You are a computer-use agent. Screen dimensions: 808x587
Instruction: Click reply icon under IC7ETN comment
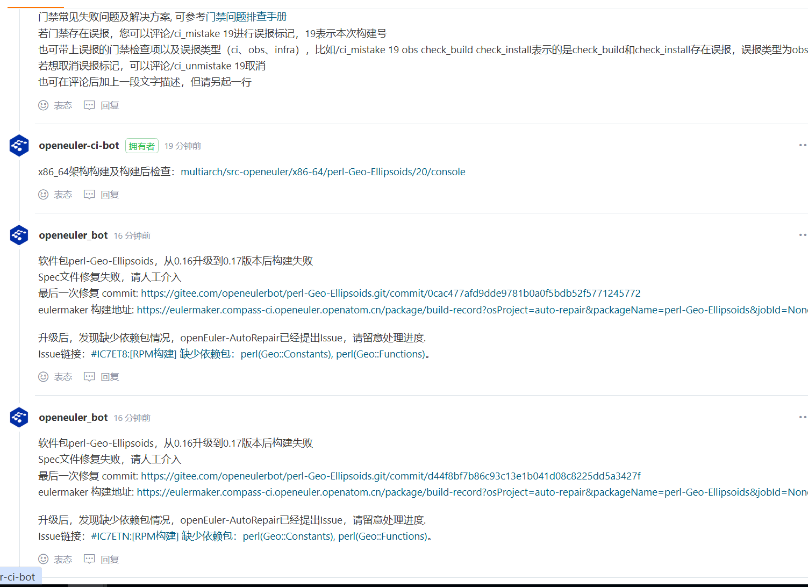coord(89,559)
